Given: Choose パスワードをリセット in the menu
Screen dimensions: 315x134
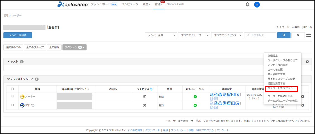Looking at the screenshot, I should coord(280,88).
